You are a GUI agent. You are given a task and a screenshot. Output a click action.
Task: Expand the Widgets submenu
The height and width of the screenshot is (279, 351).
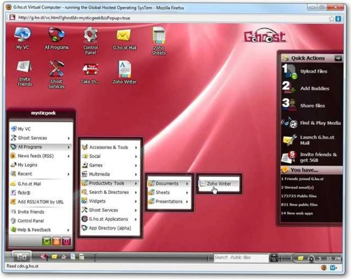click(110, 201)
